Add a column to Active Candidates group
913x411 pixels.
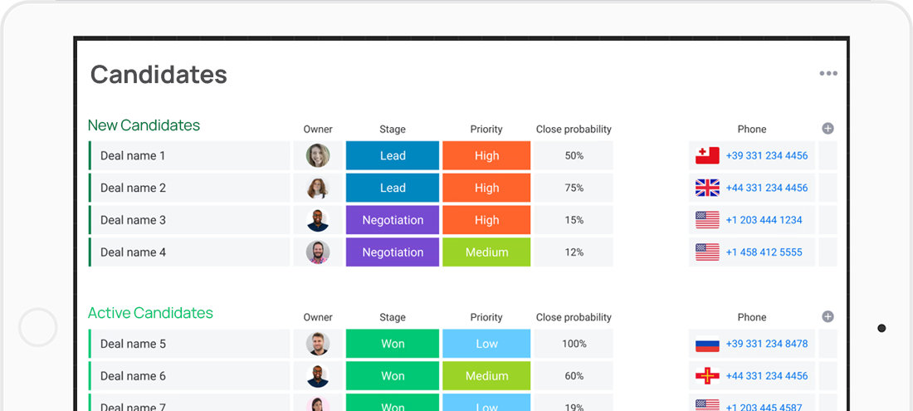click(828, 316)
